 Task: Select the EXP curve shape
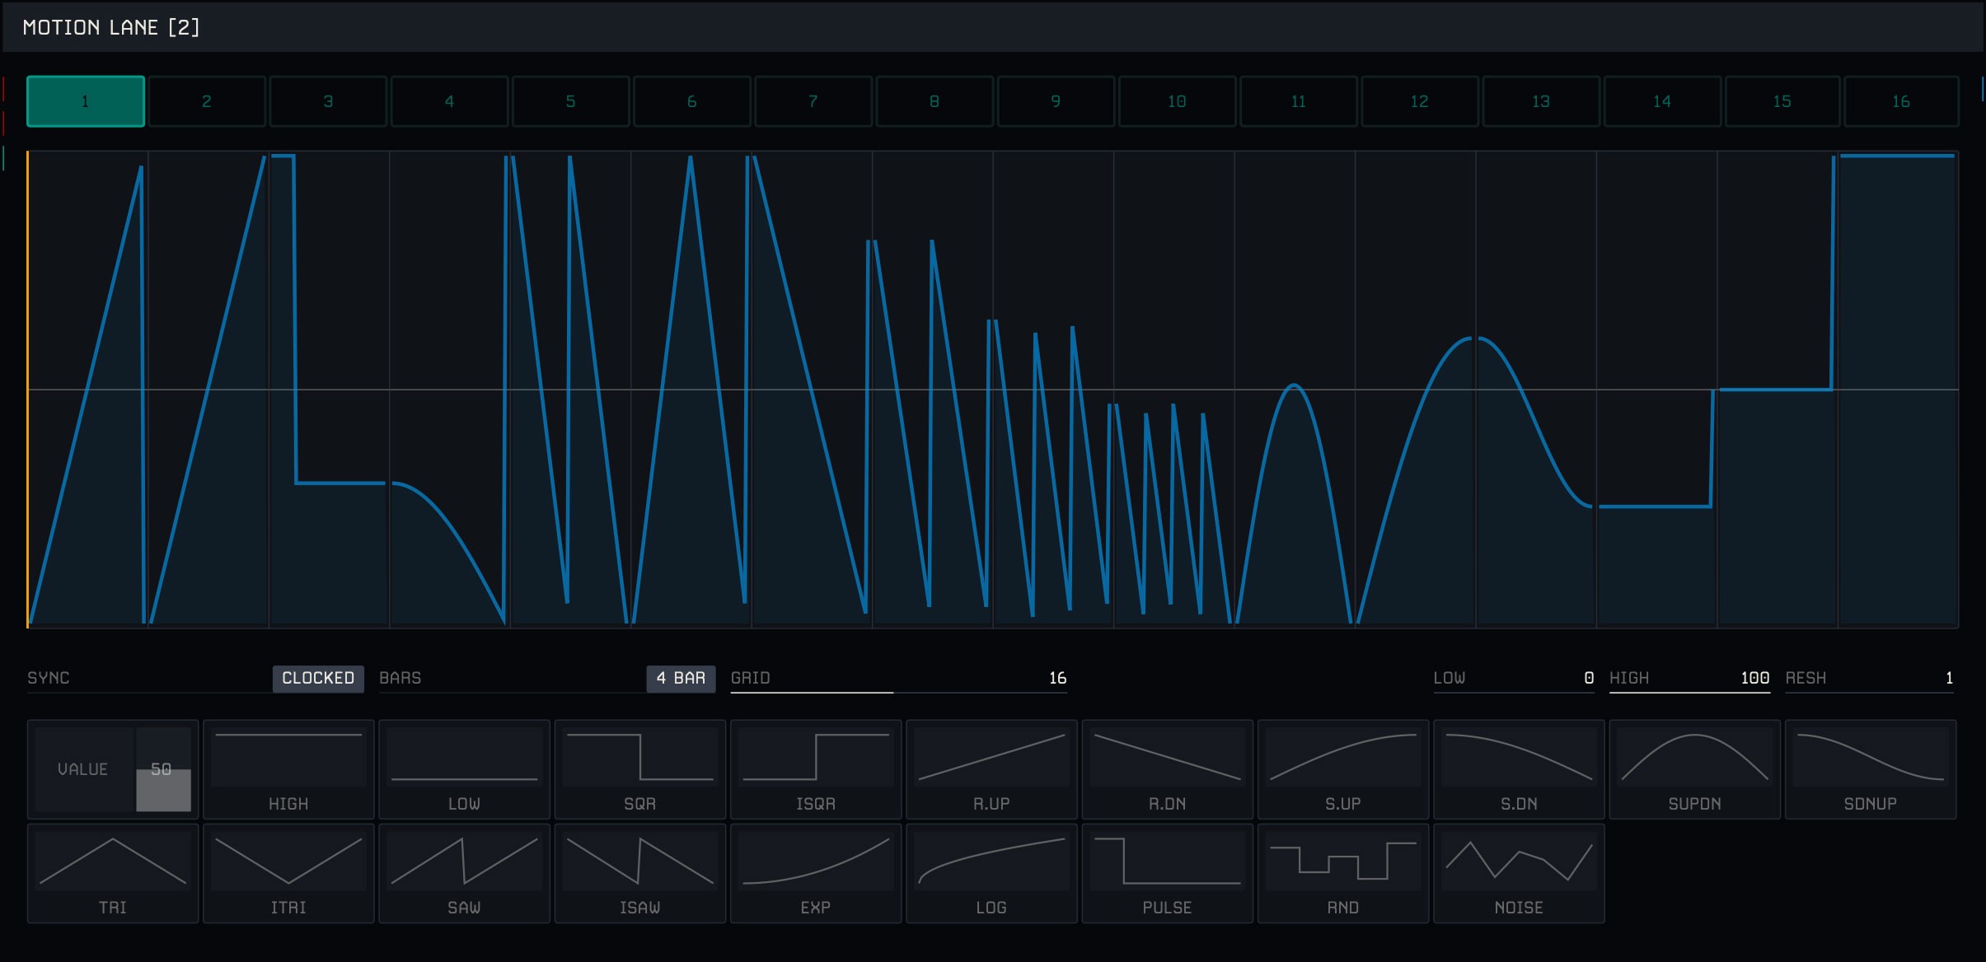(x=815, y=872)
